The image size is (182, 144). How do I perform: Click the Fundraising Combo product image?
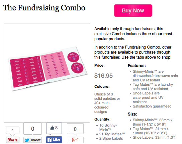47,73
